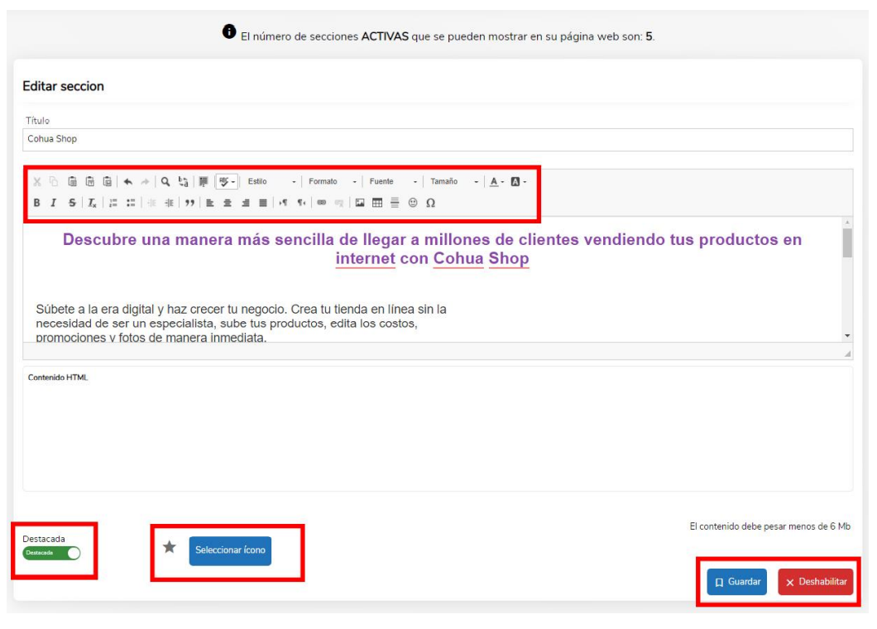Click the Deshabilitar button
Screen dimensions: 877x629
point(816,582)
